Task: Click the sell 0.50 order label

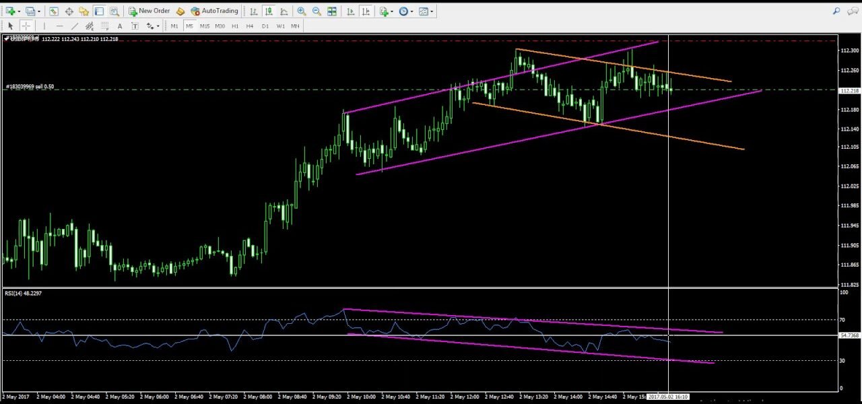Action: 30,87
